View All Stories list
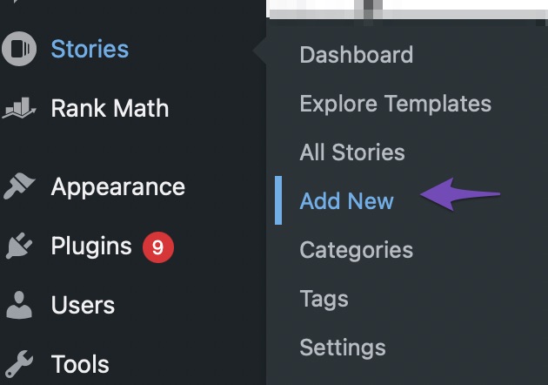This screenshot has height=385, width=548. 352,152
